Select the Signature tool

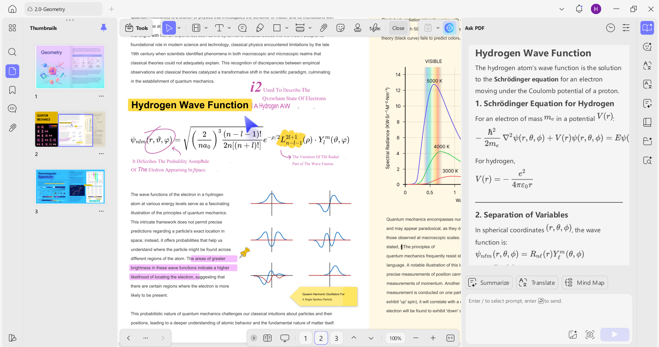click(375, 28)
